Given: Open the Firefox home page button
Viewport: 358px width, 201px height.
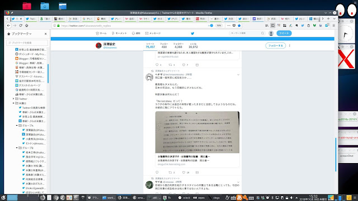Looking at the screenshot, I should pyautogui.click(x=26, y=26).
